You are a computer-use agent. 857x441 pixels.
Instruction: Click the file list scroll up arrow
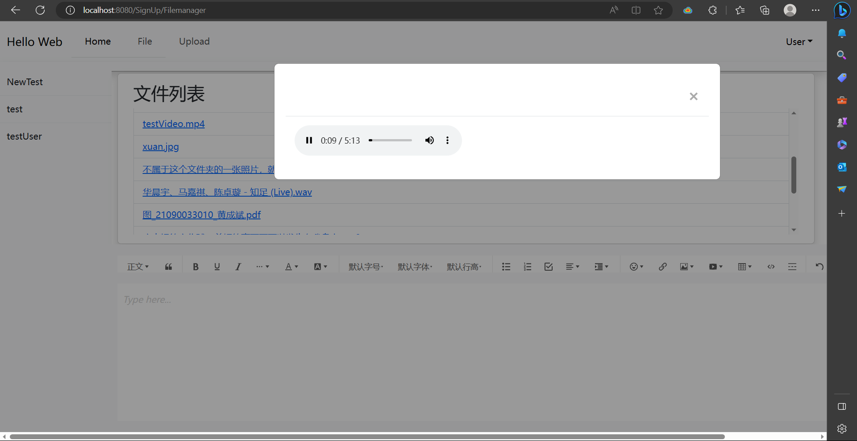(x=794, y=113)
